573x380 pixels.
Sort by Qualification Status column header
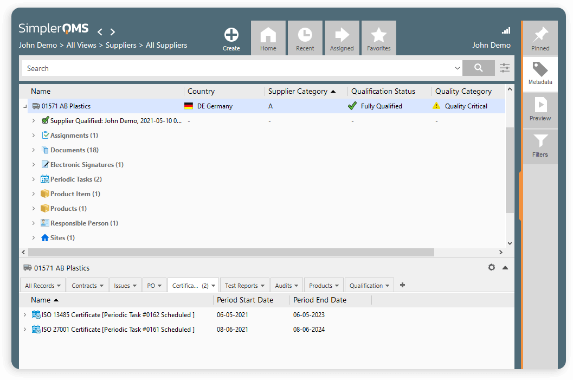[x=383, y=92]
